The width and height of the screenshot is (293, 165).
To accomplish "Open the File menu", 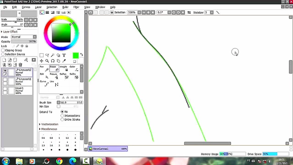I will [x=5, y=7].
